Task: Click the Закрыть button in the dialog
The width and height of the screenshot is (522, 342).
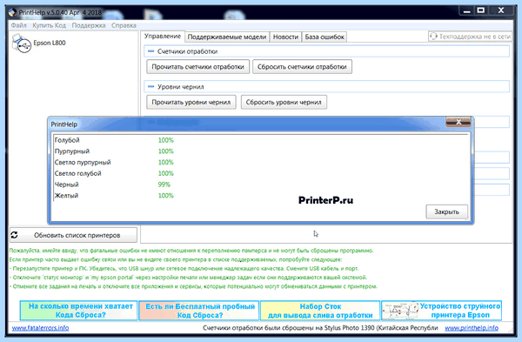Action: click(x=447, y=211)
